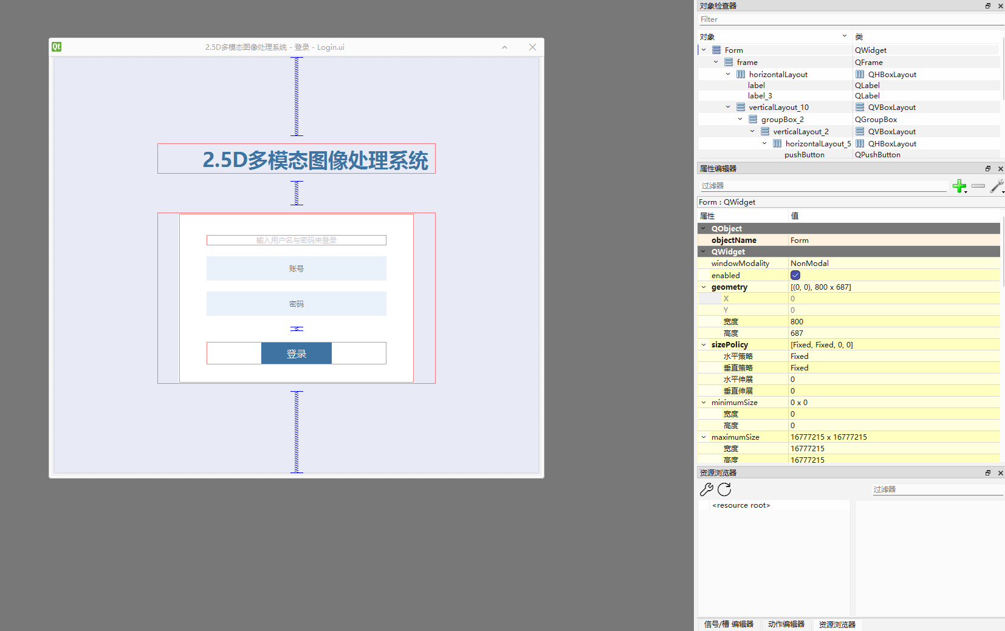Open the property editor configure wrench menu
Screen dimensions: 1005x631
996,186
